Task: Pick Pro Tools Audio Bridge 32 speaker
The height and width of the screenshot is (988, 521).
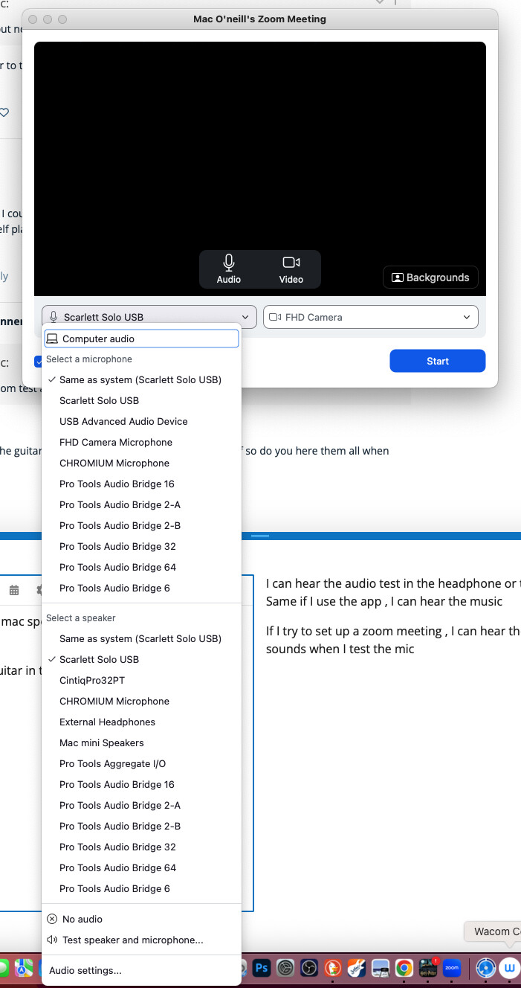Action: click(141, 847)
